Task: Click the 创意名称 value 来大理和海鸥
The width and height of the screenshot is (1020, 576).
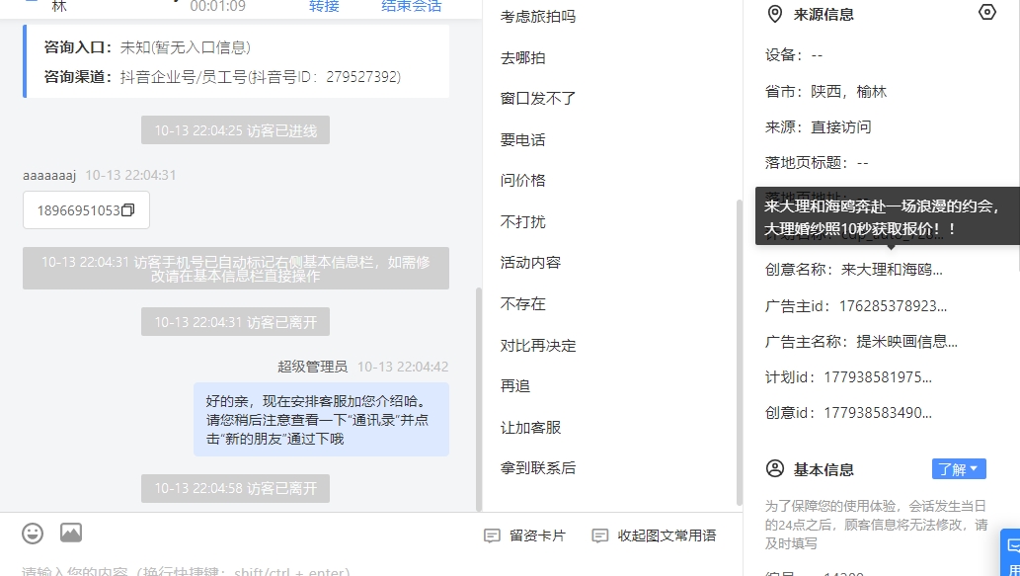Action: click(892, 270)
